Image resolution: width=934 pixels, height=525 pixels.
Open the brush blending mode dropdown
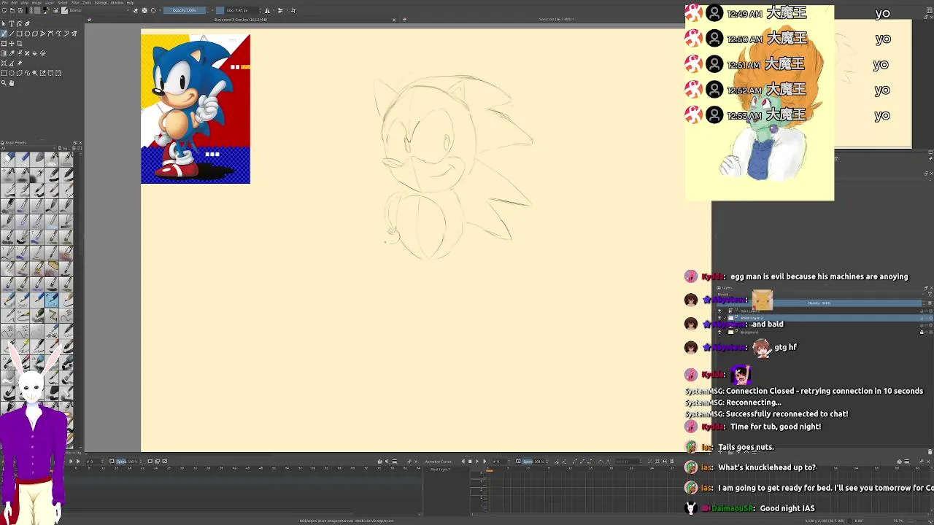pyautogui.click(x=99, y=10)
